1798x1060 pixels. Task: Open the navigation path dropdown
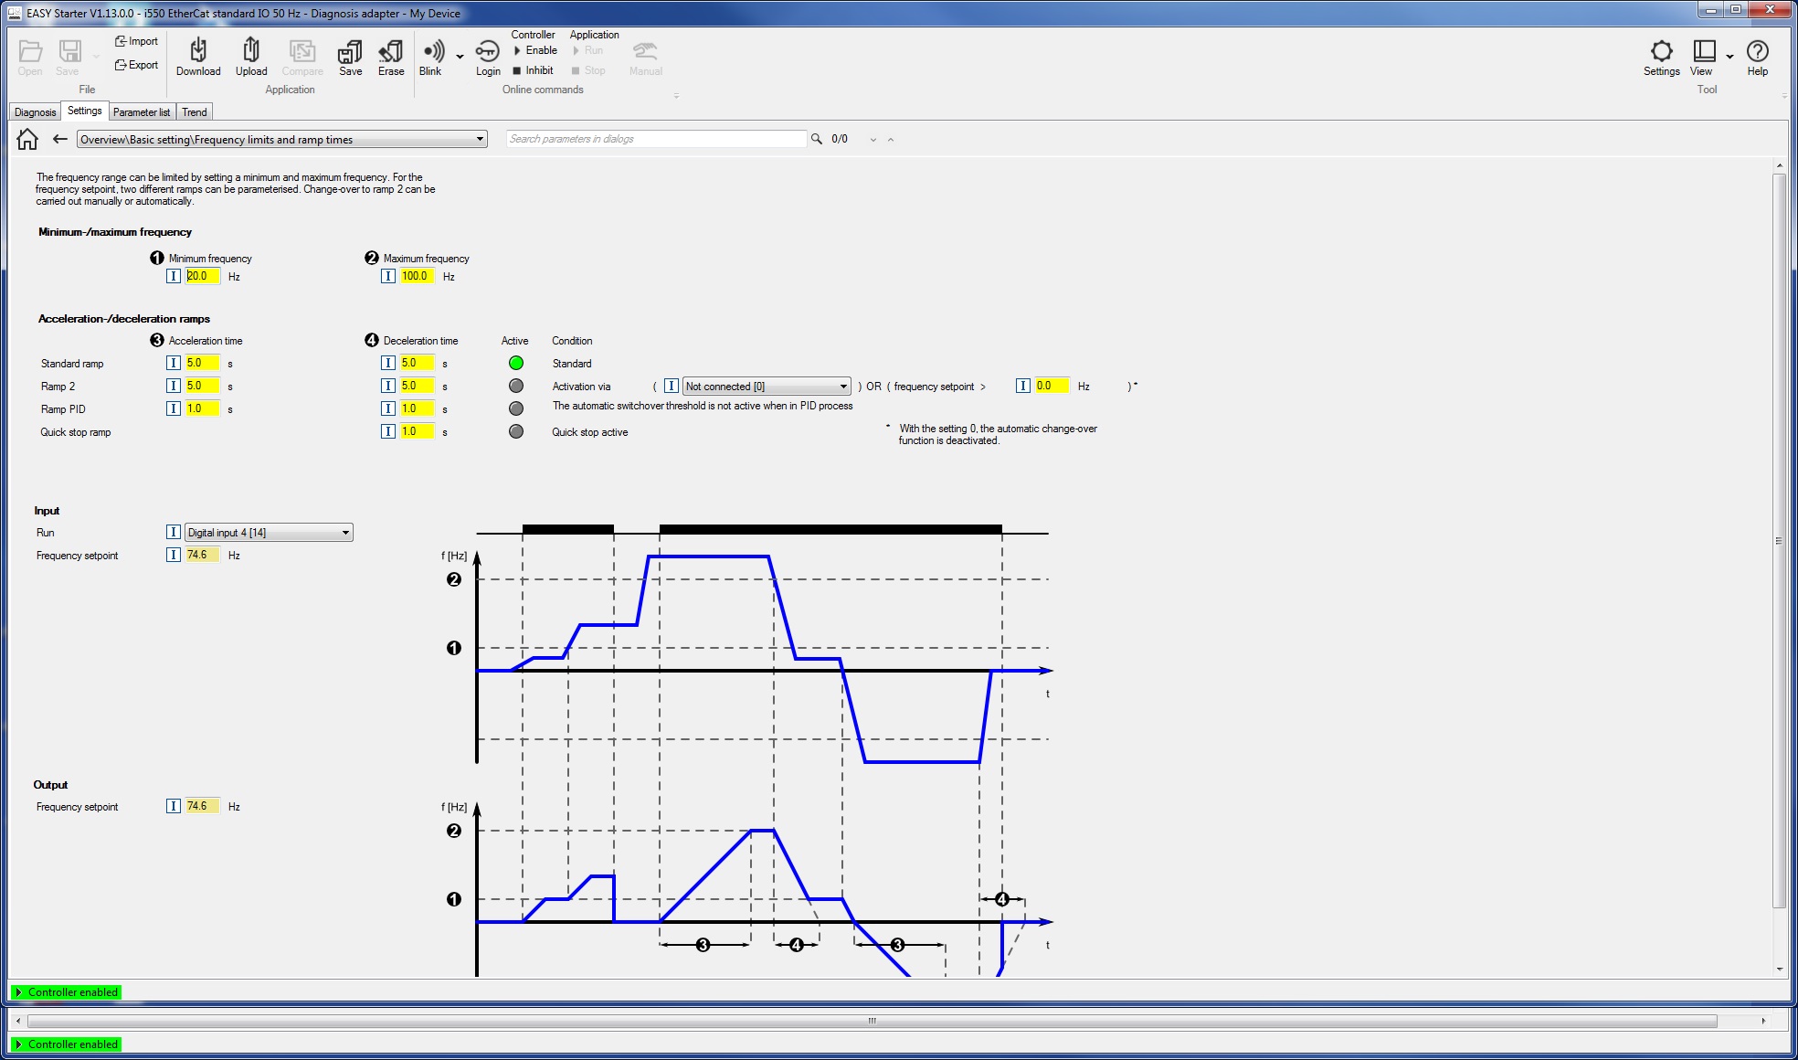point(480,140)
